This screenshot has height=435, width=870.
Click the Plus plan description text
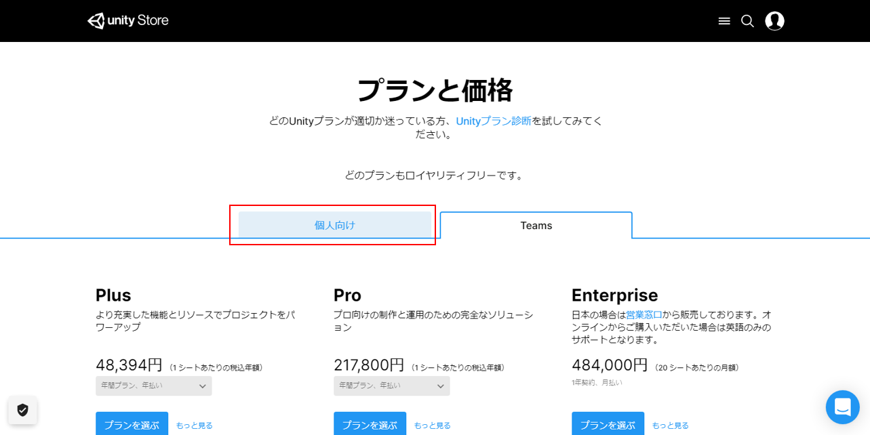tap(196, 321)
